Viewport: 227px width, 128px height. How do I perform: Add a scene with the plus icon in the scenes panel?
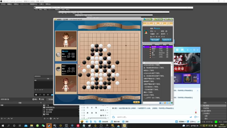pyautogui.click(x=2, y=118)
